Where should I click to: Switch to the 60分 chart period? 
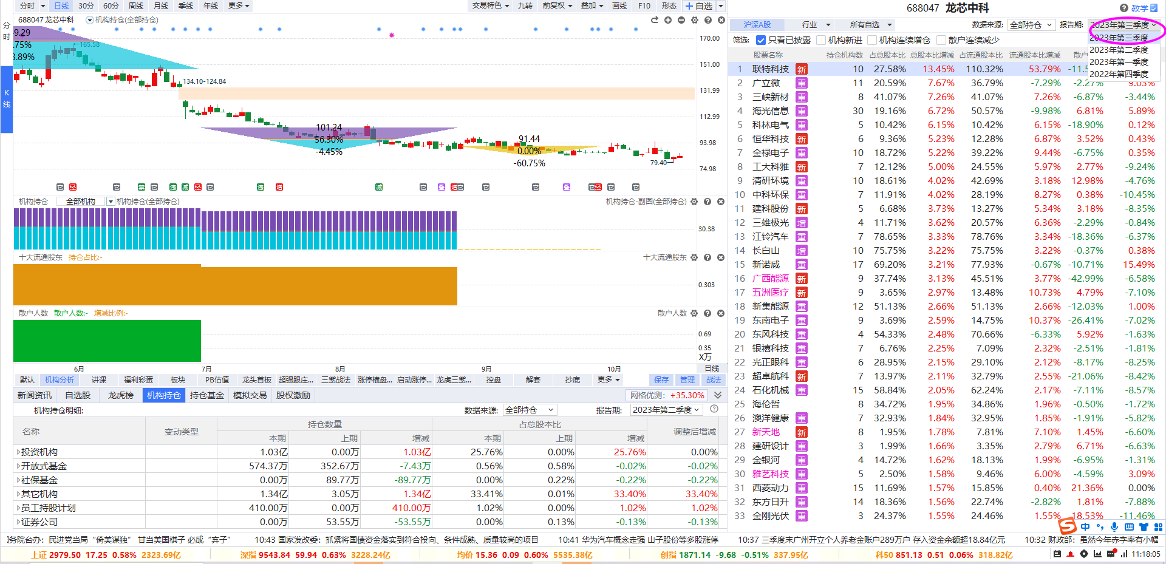point(111,5)
